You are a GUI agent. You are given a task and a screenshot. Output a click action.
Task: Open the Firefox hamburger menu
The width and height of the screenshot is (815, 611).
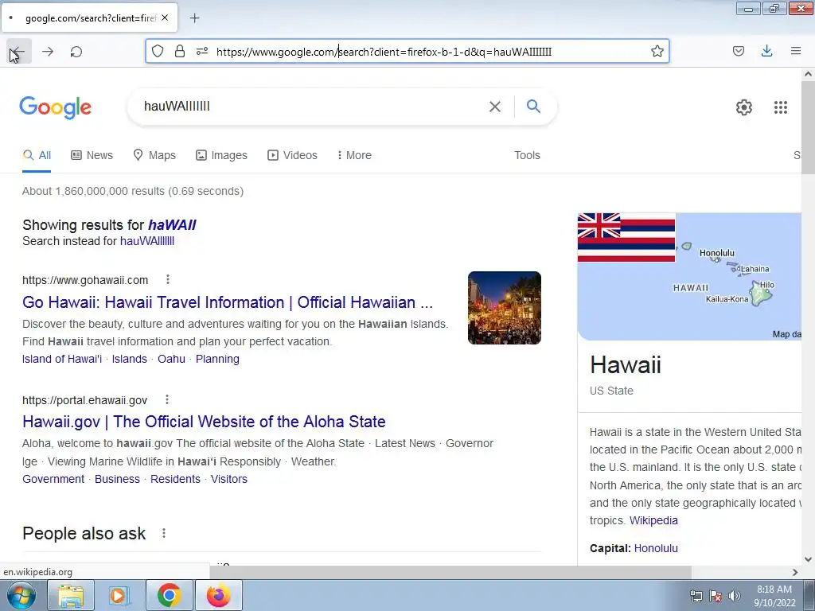[796, 51]
